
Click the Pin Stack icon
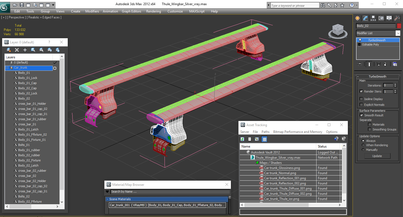tap(360, 64)
